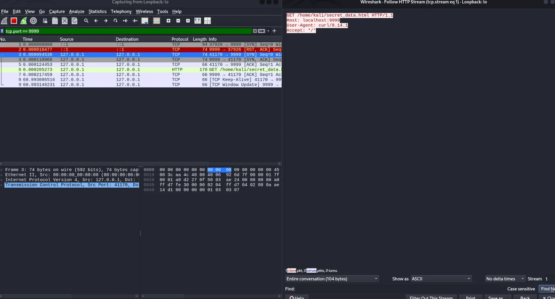Zoom in main window text icon
555x299 pixels.
pyautogui.click(x=169, y=21)
